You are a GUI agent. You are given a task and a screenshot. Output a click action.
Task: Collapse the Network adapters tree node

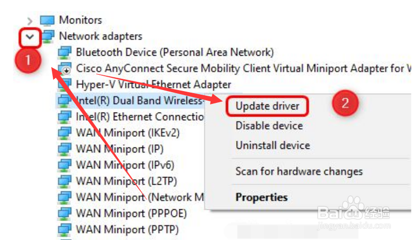tap(30, 37)
